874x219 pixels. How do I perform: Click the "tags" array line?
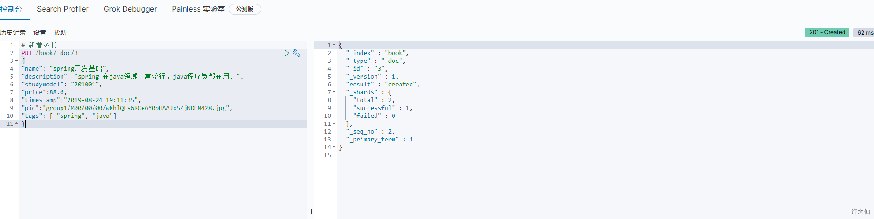tap(69, 116)
